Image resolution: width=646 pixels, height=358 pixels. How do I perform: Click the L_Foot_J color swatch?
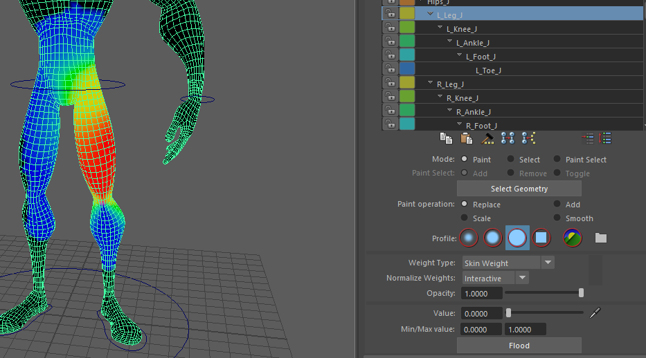pyautogui.click(x=407, y=56)
